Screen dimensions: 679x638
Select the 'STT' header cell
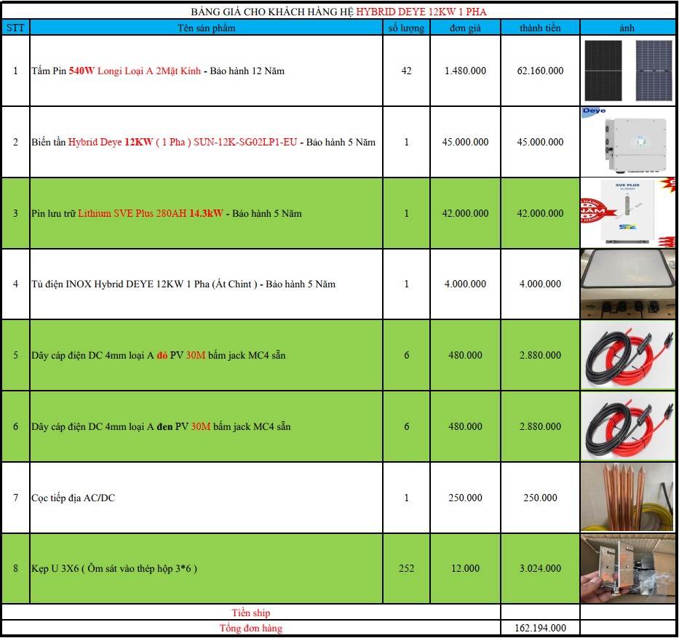click(15, 28)
